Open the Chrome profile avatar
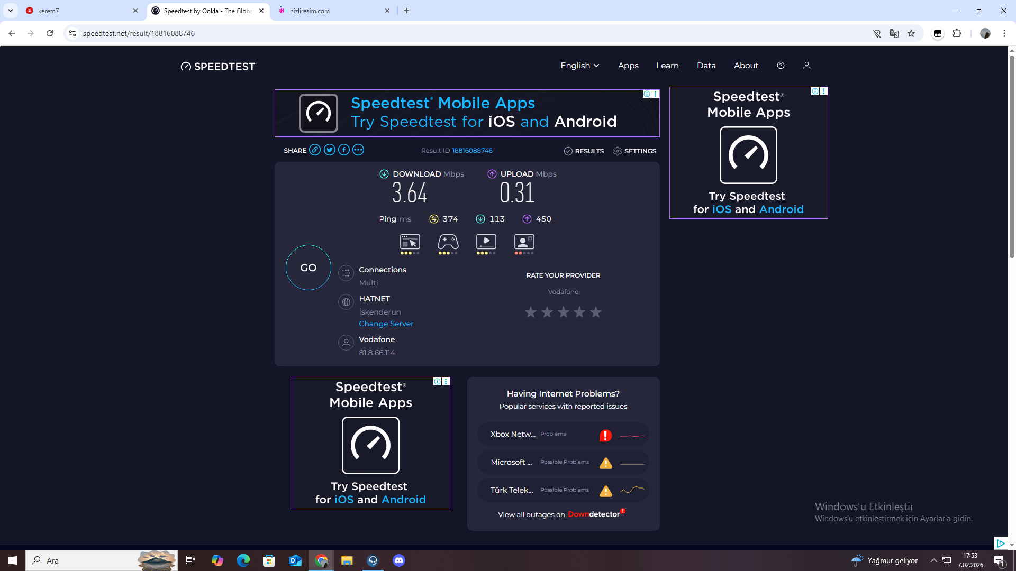This screenshot has height=571, width=1016. click(985, 33)
